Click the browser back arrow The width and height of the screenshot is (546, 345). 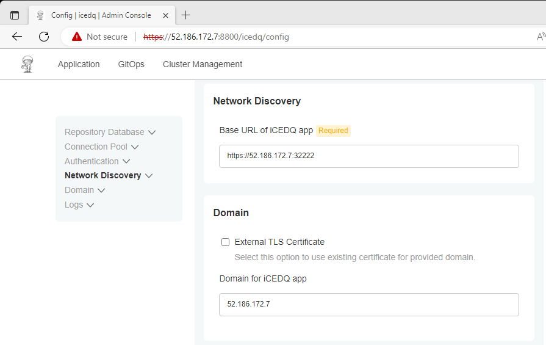(x=16, y=37)
